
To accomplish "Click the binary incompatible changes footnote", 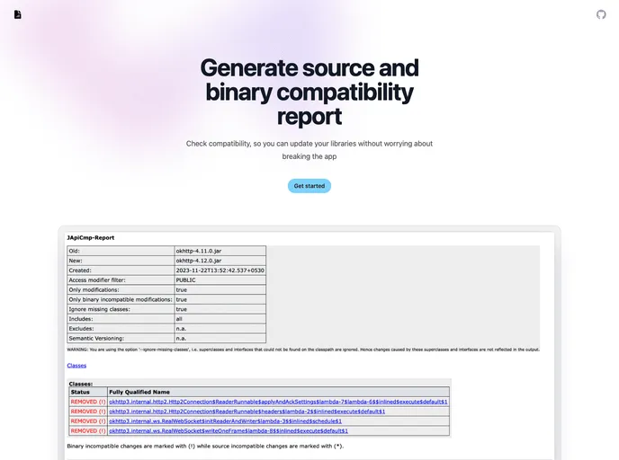I will (204, 446).
